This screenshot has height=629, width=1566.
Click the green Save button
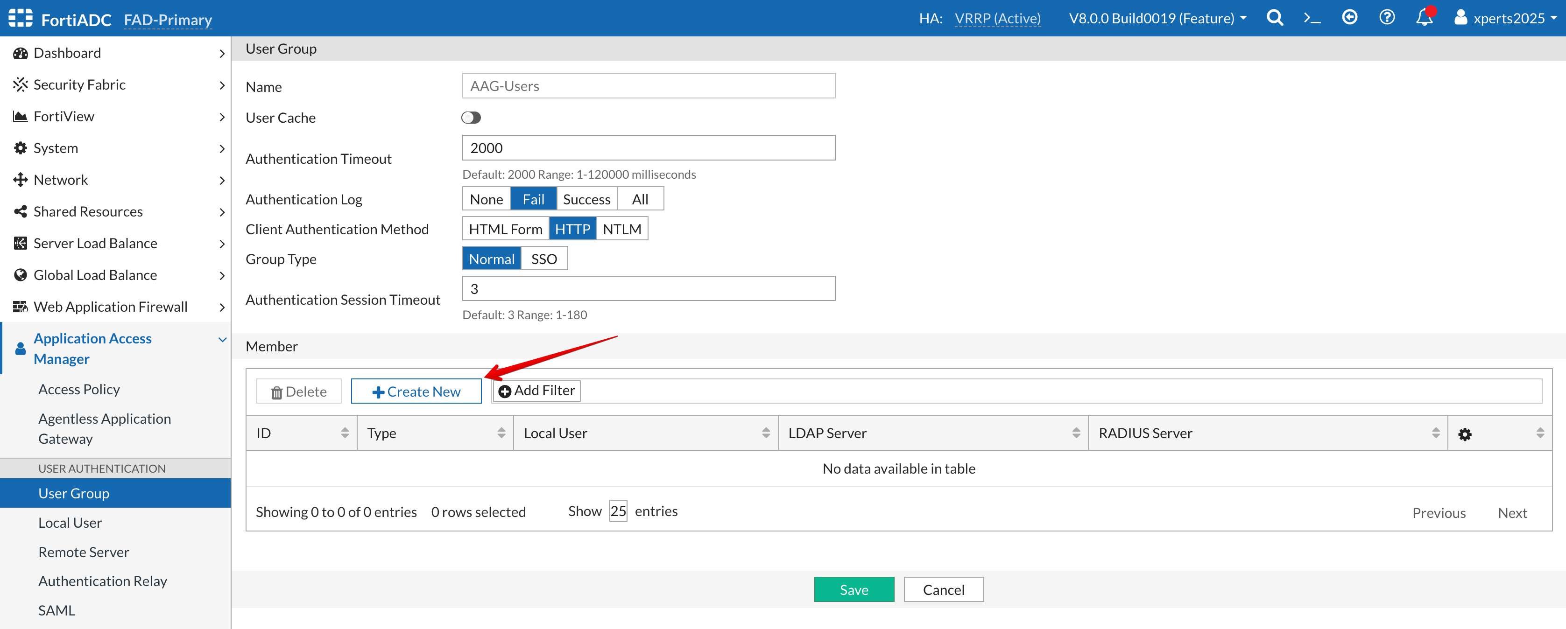click(854, 589)
